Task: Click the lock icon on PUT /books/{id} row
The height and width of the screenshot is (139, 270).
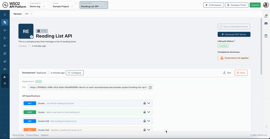Action: pyautogui.click(x=145, y=130)
